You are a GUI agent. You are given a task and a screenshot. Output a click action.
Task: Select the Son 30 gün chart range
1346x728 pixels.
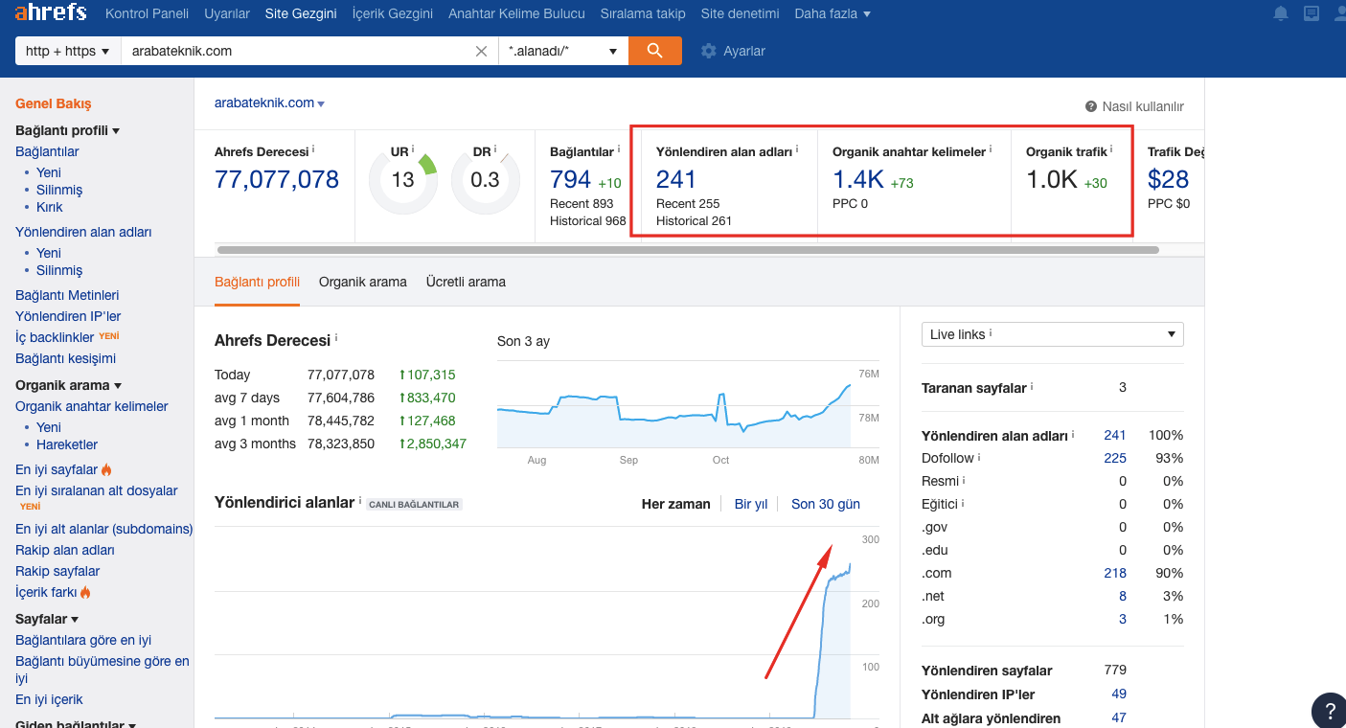coord(826,504)
